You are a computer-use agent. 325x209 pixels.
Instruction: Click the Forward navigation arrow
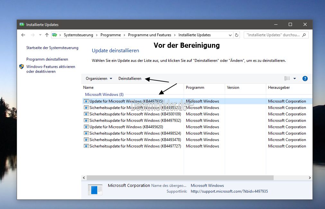click(32, 35)
